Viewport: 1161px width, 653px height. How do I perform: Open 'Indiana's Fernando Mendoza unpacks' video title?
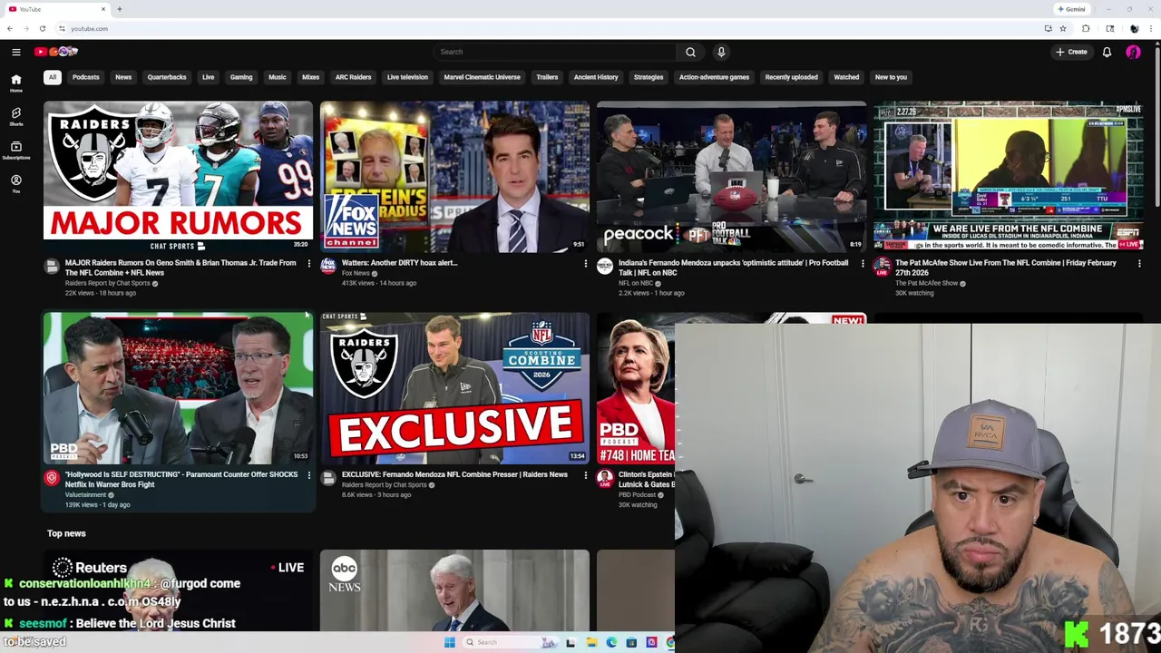pos(733,268)
